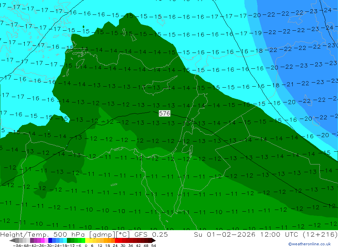Viewport: 338px width, 247px height.
Task: Click the dark purple swatch at -42
Action: click(32, 240)
